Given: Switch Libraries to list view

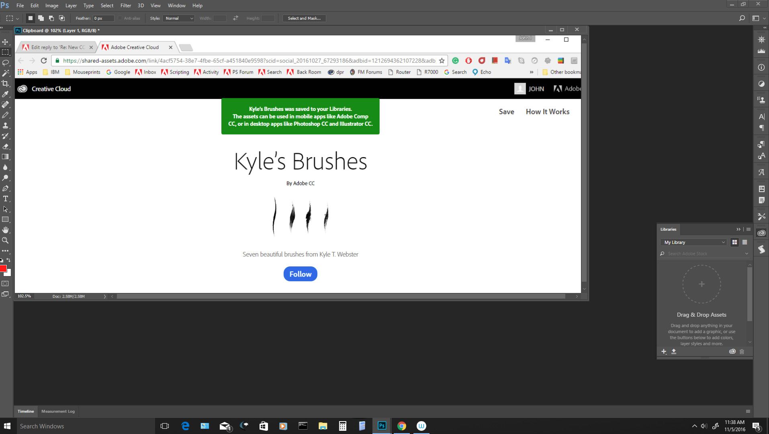Looking at the screenshot, I should [744, 242].
